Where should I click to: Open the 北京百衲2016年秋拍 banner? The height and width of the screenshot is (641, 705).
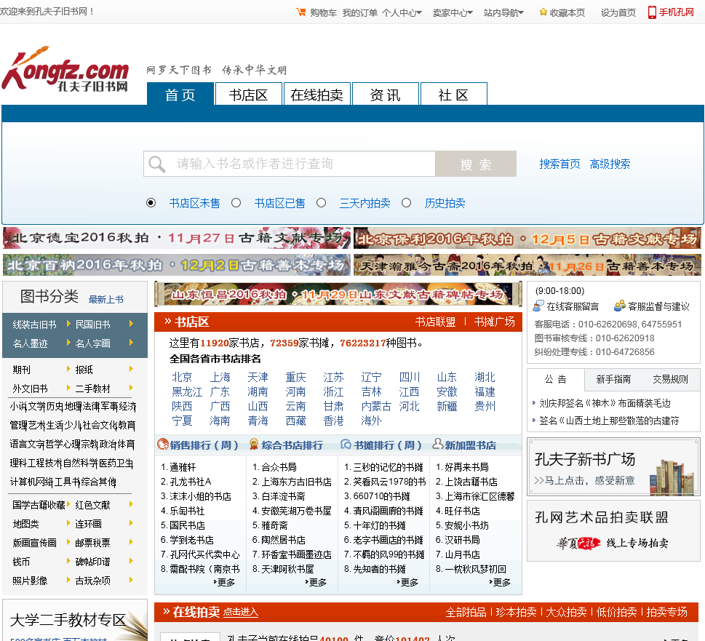click(177, 265)
